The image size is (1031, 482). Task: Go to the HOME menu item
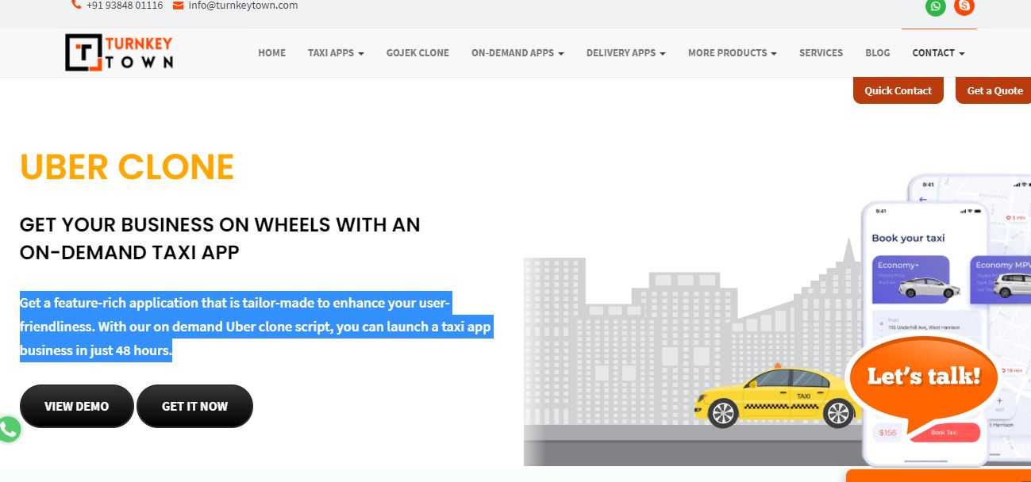click(271, 53)
